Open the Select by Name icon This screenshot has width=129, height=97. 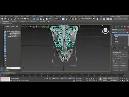point(28,19)
